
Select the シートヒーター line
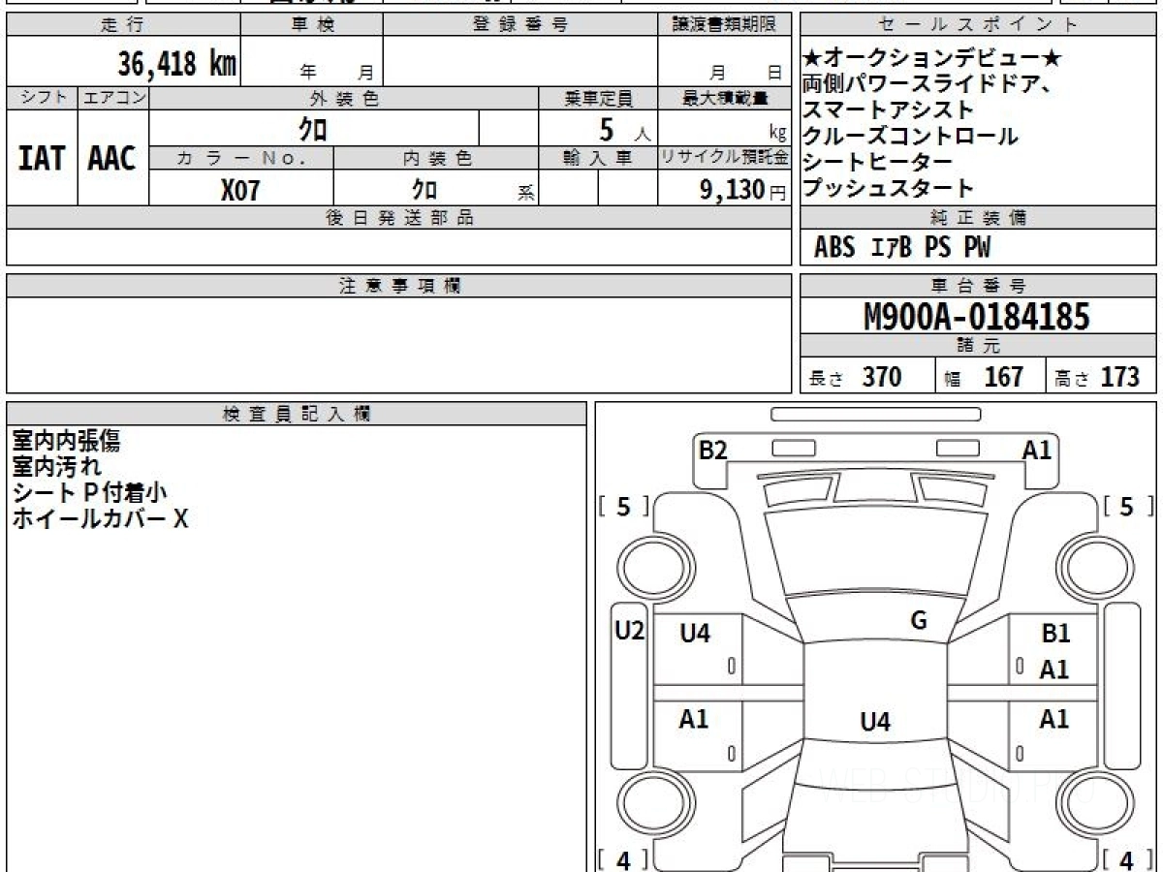(x=878, y=163)
